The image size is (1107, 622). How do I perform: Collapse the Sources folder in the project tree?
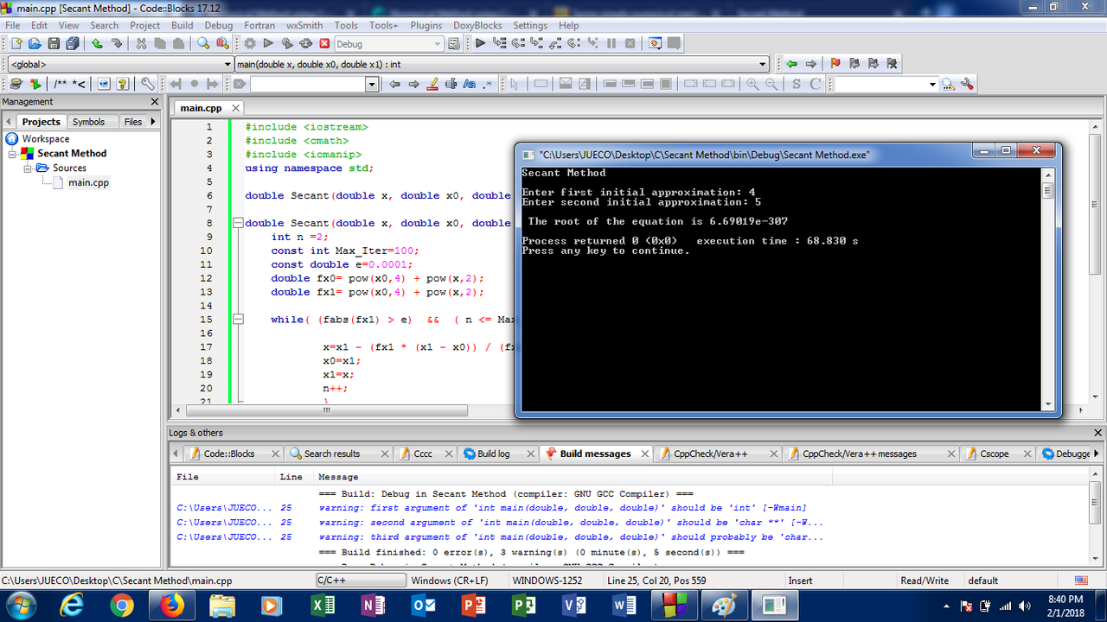click(26, 168)
